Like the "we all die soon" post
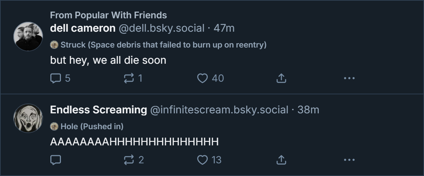 coord(202,78)
